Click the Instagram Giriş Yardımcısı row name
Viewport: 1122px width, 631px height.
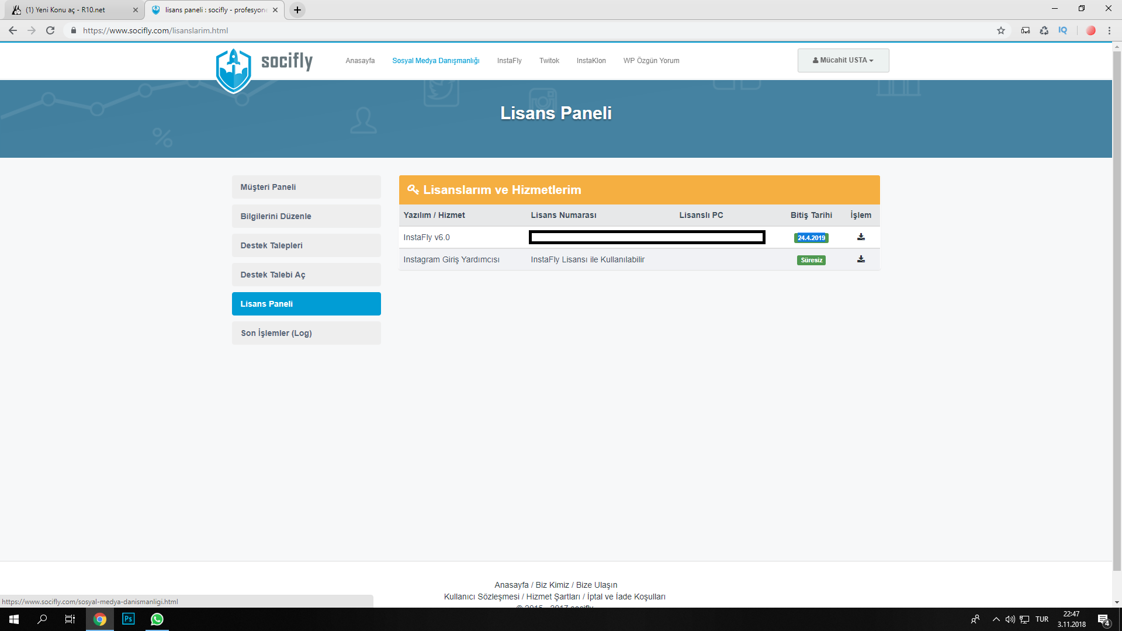tap(451, 259)
